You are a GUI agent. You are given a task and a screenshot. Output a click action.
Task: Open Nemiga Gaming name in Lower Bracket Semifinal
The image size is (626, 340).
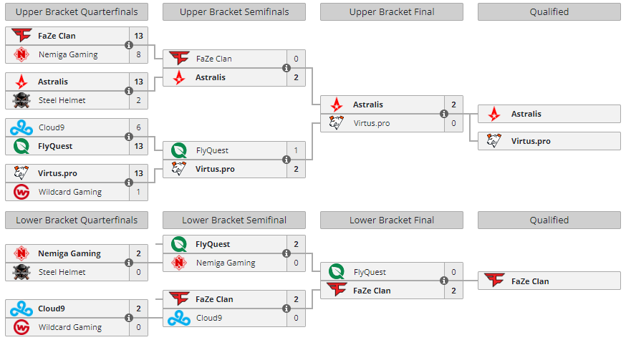point(226,263)
